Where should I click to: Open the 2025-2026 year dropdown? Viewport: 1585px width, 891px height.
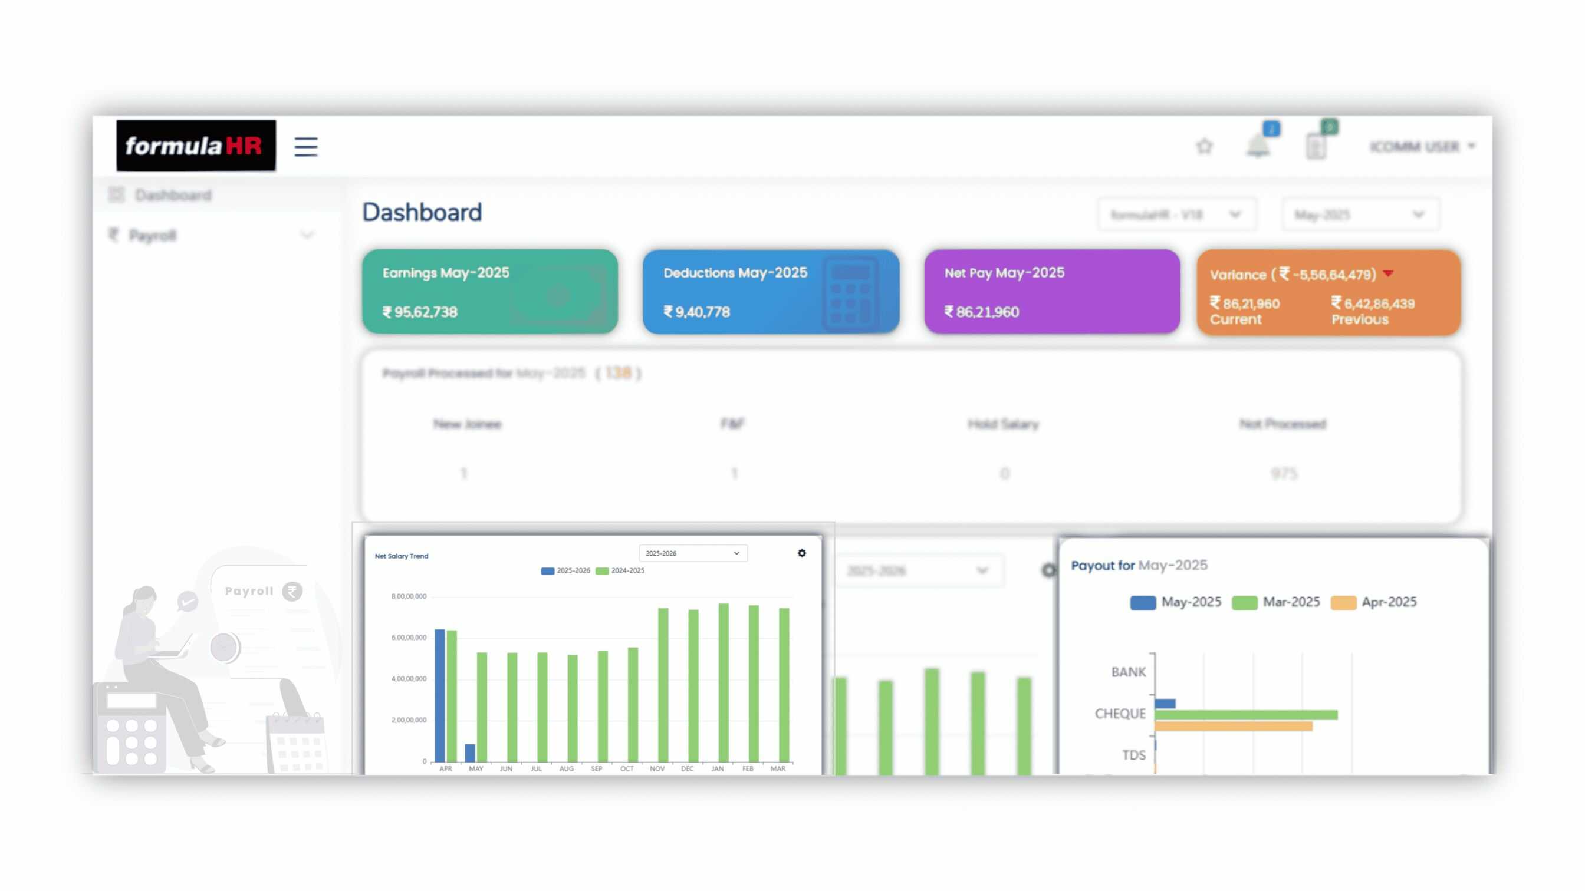click(693, 553)
